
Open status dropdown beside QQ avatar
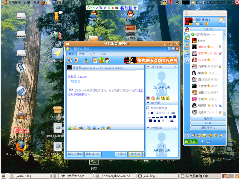pos(194,20)
